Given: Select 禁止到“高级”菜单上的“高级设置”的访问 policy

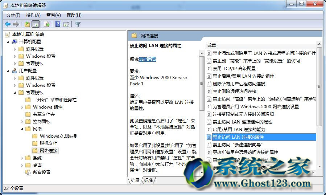Looking at the screenshot, I should pyautogui.click(x=256, y=61).
